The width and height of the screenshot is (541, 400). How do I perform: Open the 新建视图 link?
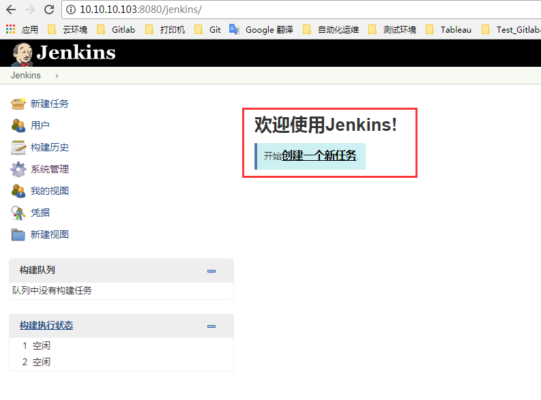pos(49,234)
